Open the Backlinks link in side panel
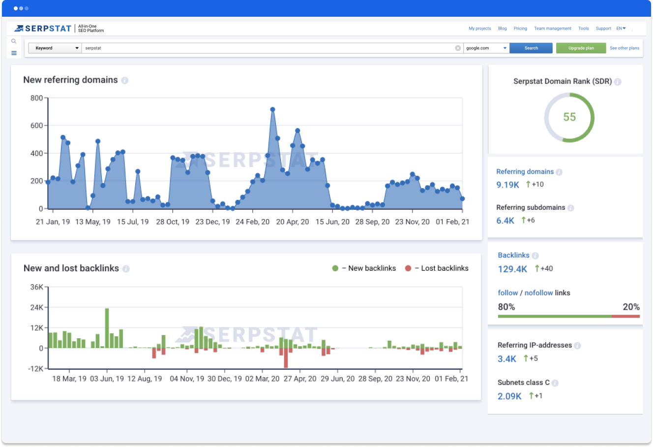Image resolution: width=653 pixels, height=447 pixels. click(x=513, y=255)
